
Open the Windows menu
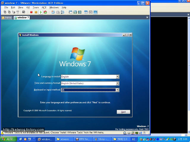point(54,7)
